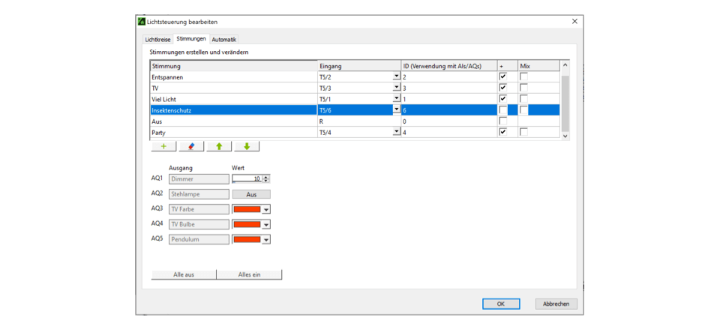
Task: Click the TV Bulbe orange color swatch
Action: click(x=247, y=224)
